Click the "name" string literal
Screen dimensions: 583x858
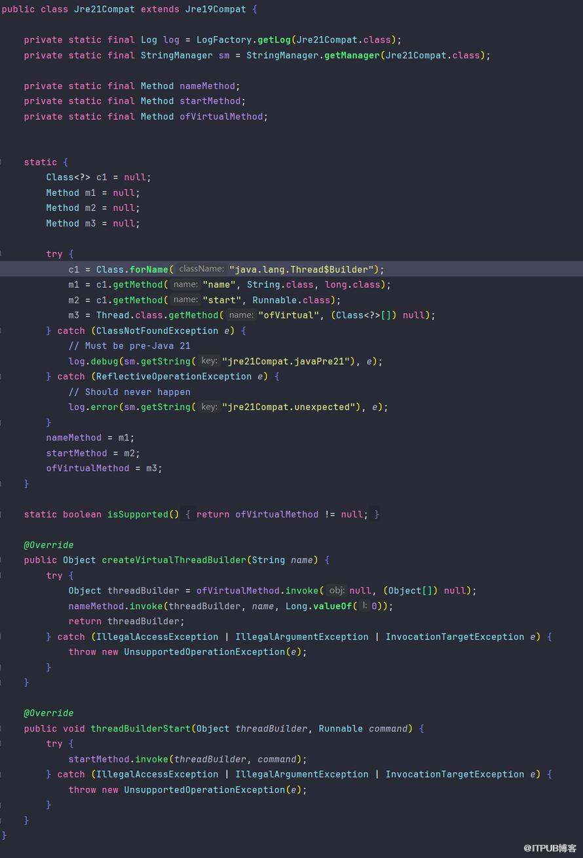(x=219, y=284)
